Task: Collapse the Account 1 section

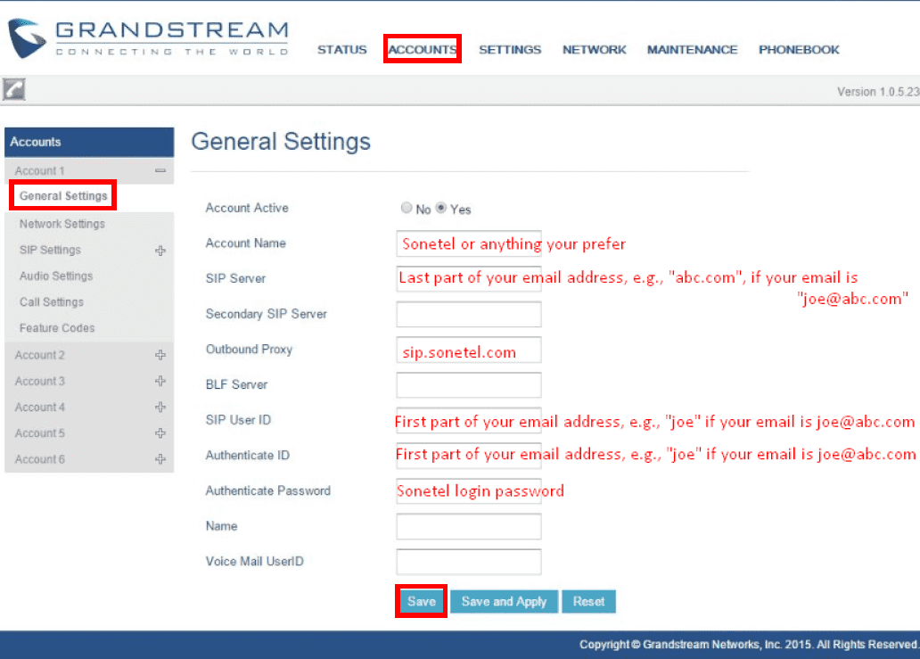Action: tap(160, 170)
